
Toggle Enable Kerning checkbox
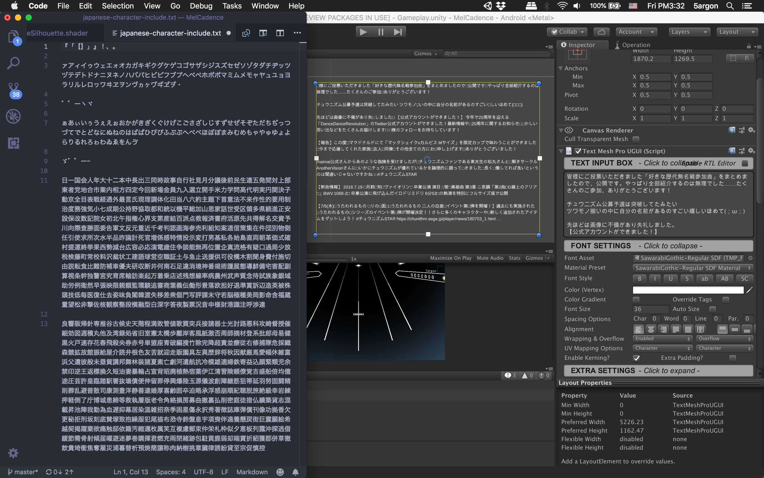pos(636,358)
